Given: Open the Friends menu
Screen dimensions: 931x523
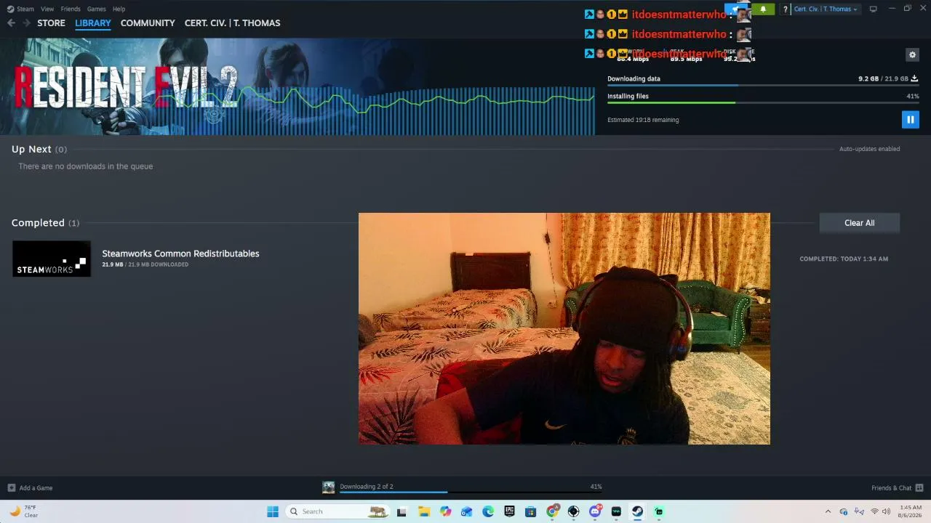Looking at the screenshot, I should point(71,9).
